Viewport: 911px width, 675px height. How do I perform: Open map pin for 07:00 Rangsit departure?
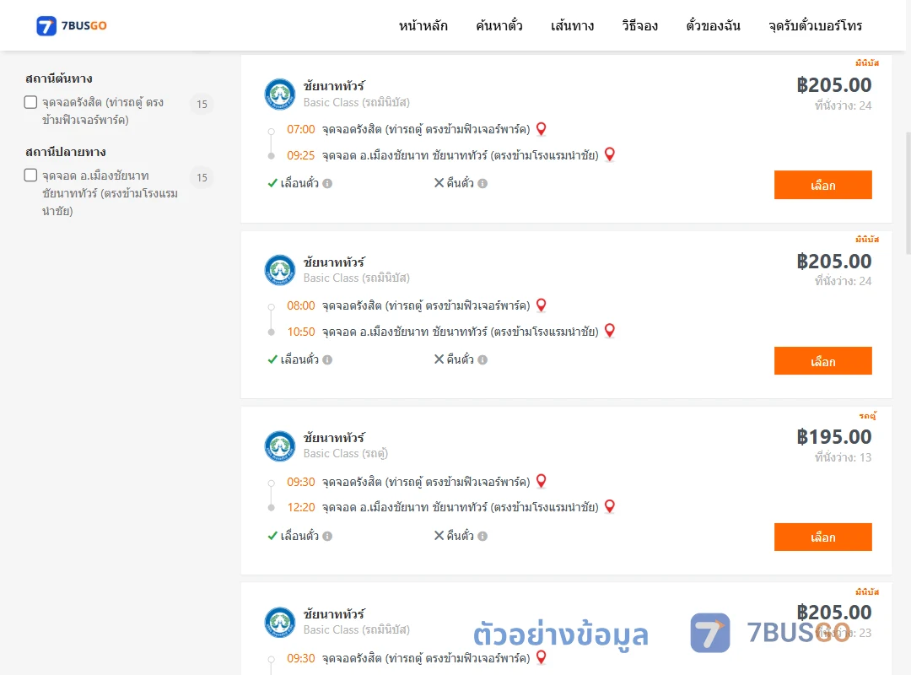pyautogui.click(x=541, y=129)
